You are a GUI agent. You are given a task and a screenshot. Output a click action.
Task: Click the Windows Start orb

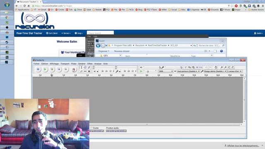pyautogui.click(x=7, y=5)
